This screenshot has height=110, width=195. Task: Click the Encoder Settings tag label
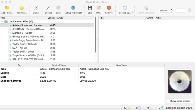pos(11,81)
